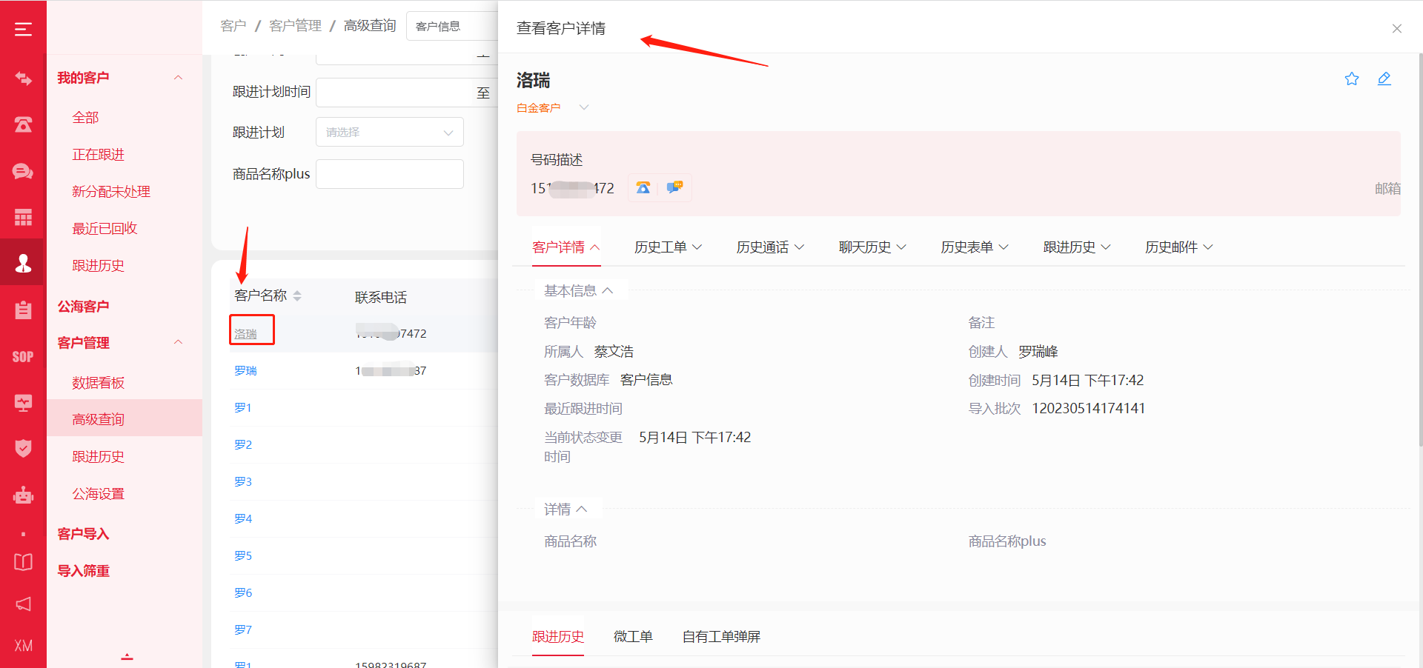1423x668 pixels.
Task: Click the 商品名称plus input field
Action: pyautogui.click(x=389, y=174)
